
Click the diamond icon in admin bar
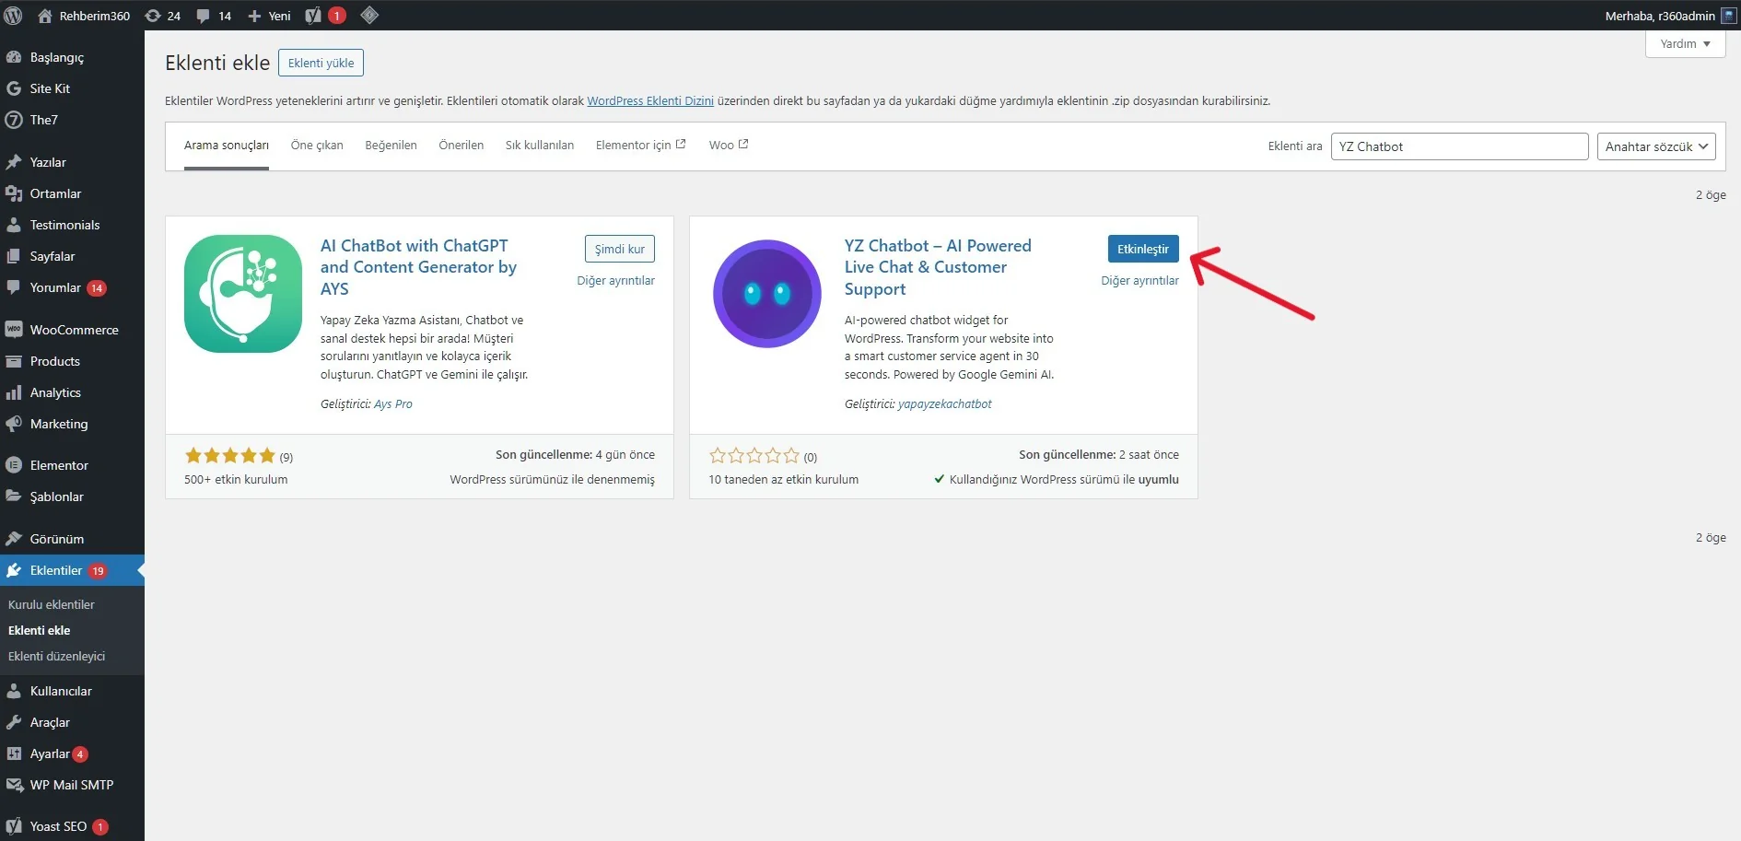368,15
